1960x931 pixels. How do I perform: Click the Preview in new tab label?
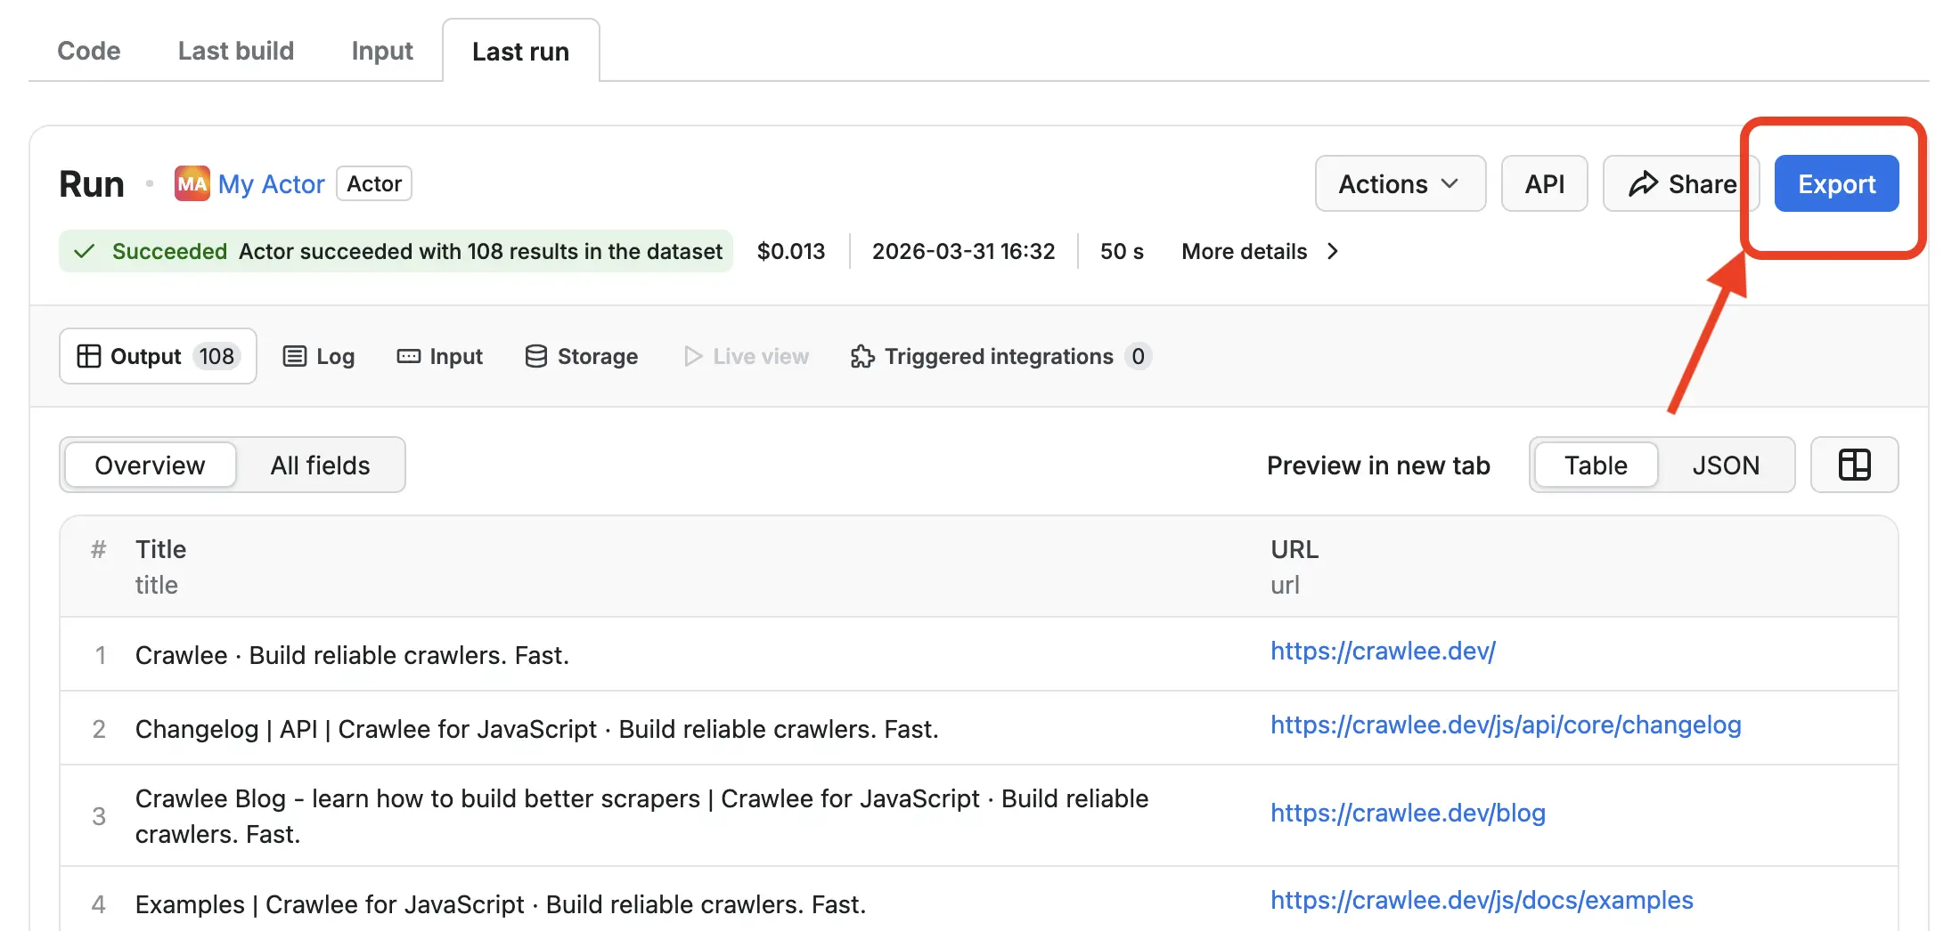(1378, 465)
